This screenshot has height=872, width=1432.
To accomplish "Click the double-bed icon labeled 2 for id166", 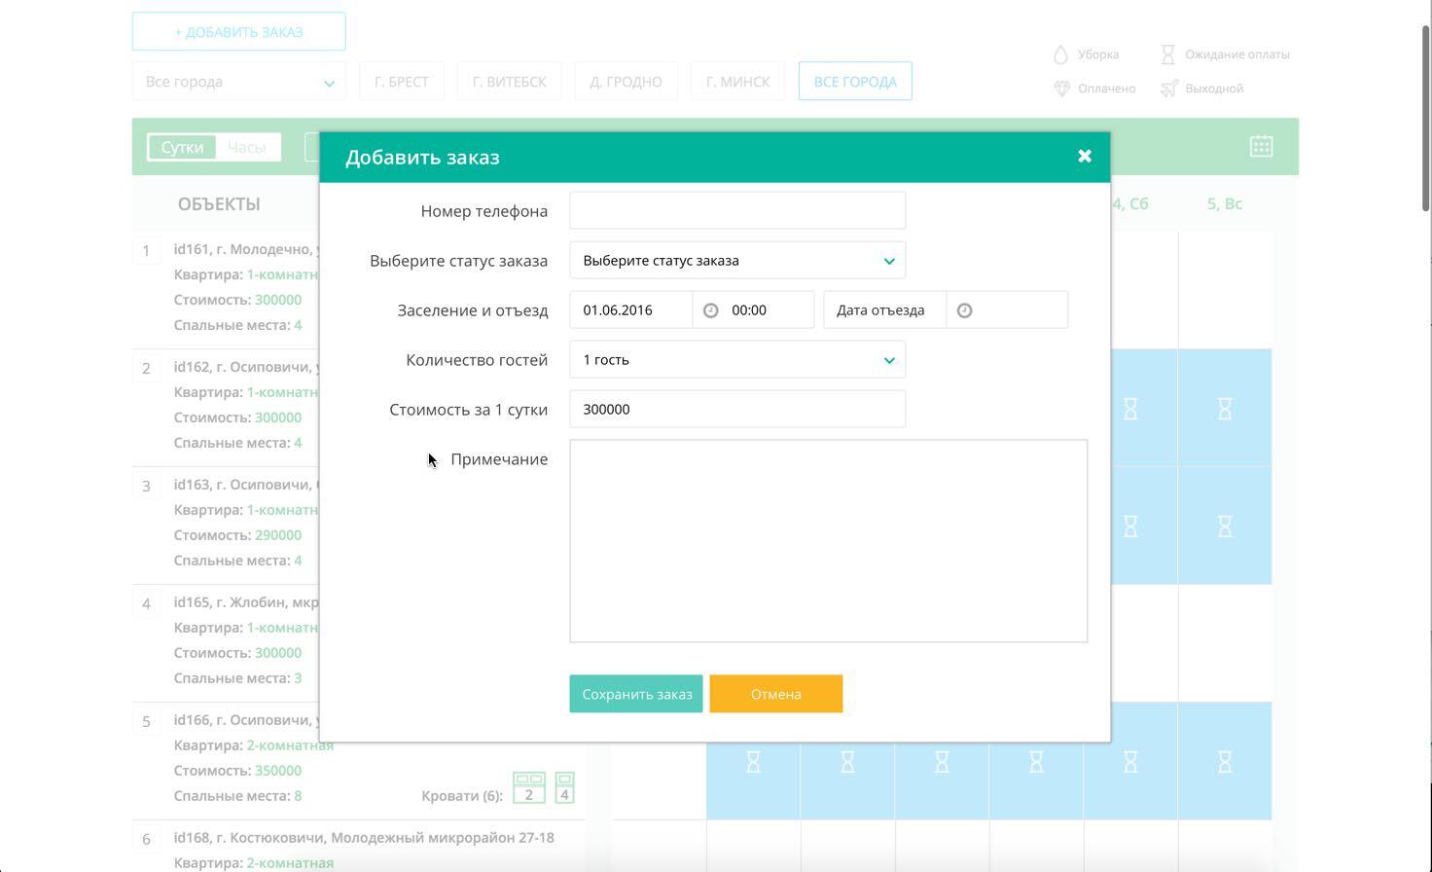I will click(x=529, y=787).
